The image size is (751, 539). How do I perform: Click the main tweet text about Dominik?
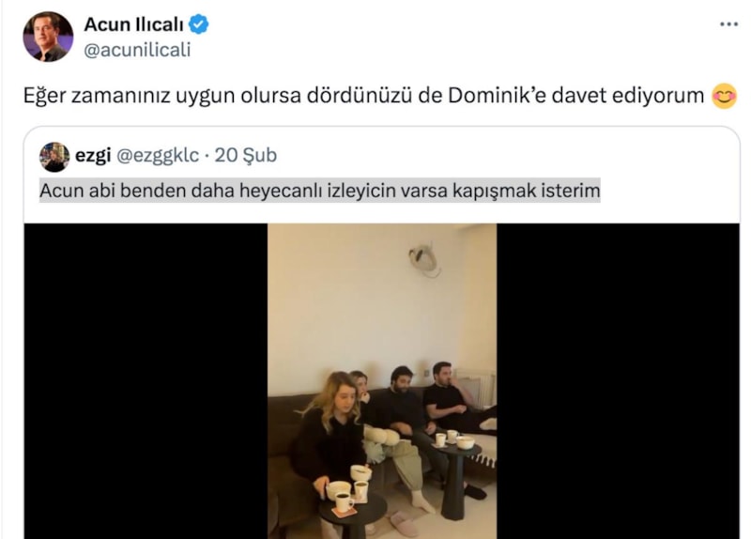[x=363, y=96]
